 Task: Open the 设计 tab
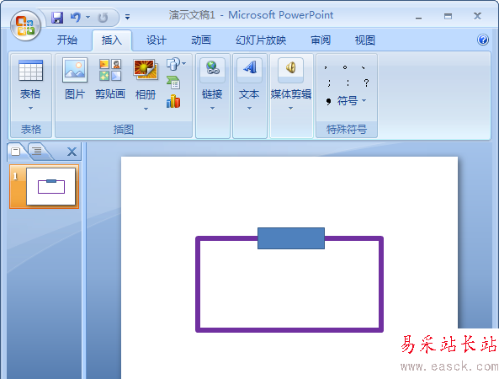coord(157,40)
